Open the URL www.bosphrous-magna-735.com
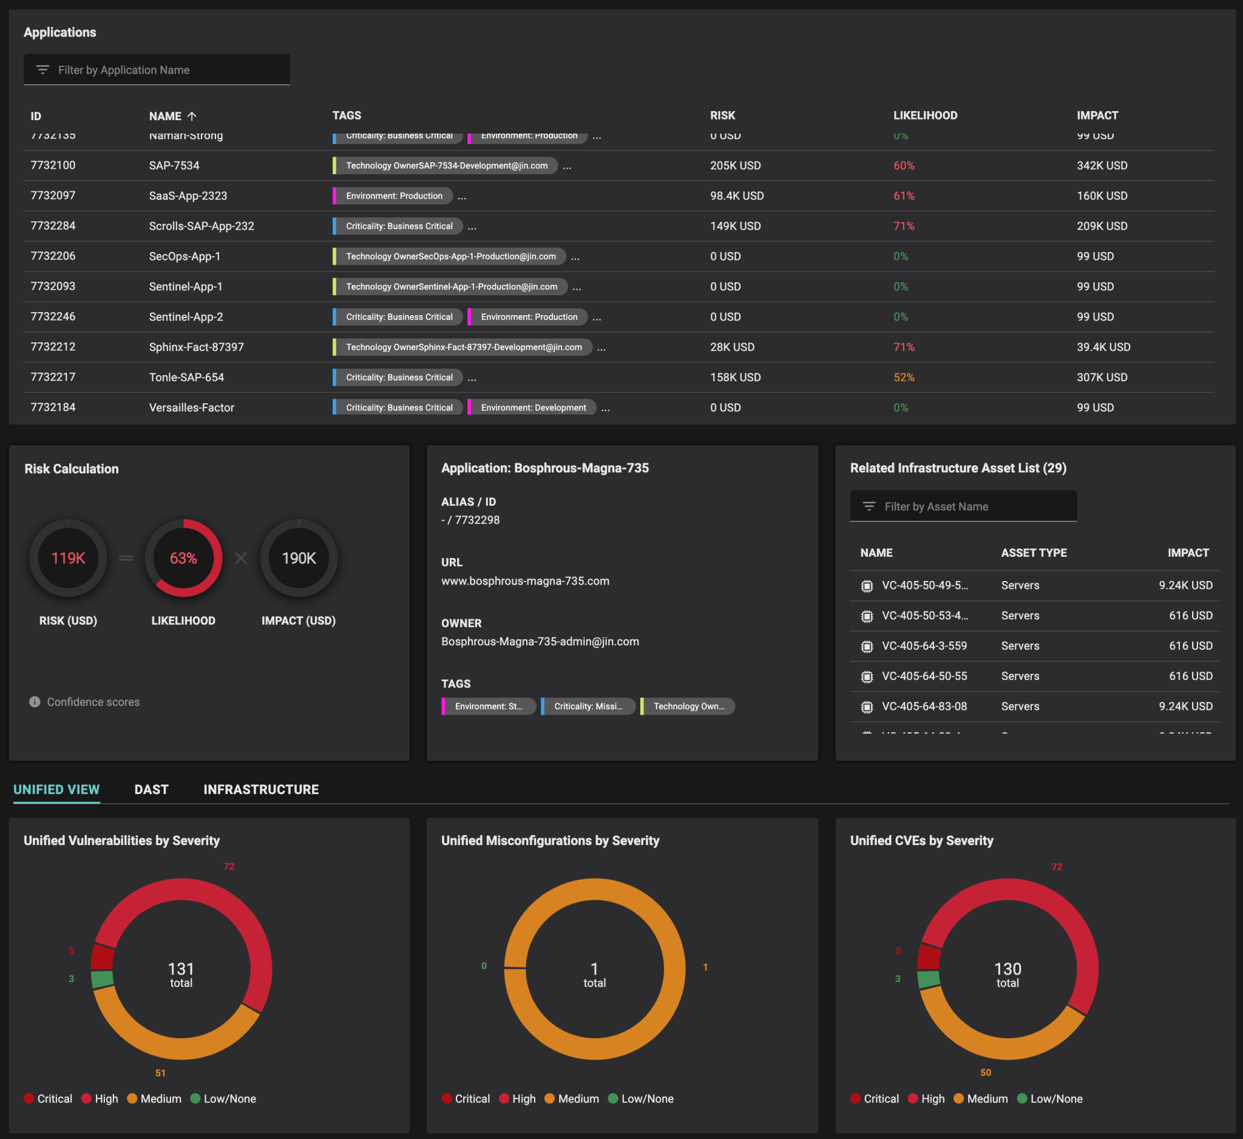 (x=525, y=580)
